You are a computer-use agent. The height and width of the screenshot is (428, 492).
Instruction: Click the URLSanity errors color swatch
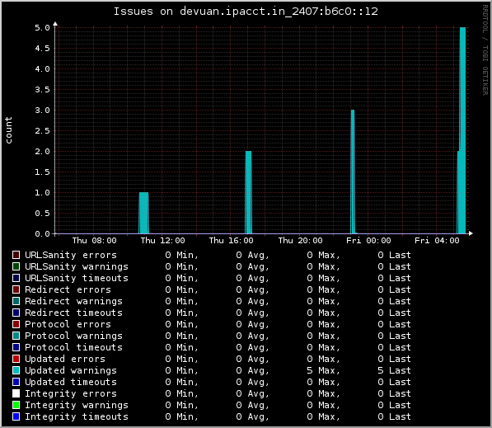point(16,255)
